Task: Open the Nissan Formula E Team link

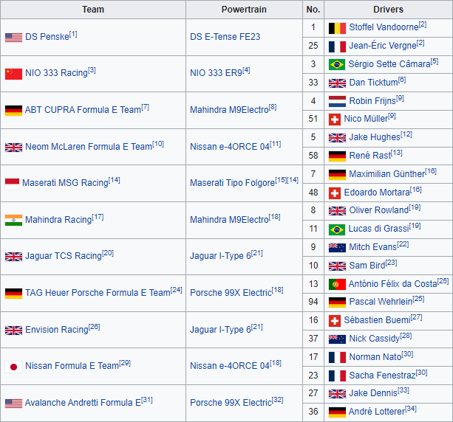Action: [x=72, y=366]
